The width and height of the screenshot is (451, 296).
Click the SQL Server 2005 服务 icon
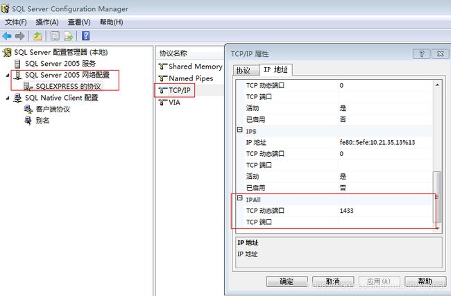click(18, 64)
